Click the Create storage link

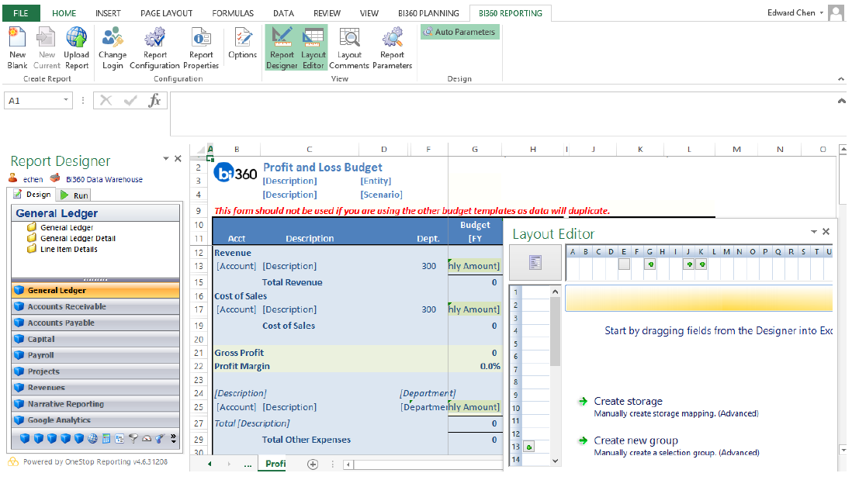(628, 401)
